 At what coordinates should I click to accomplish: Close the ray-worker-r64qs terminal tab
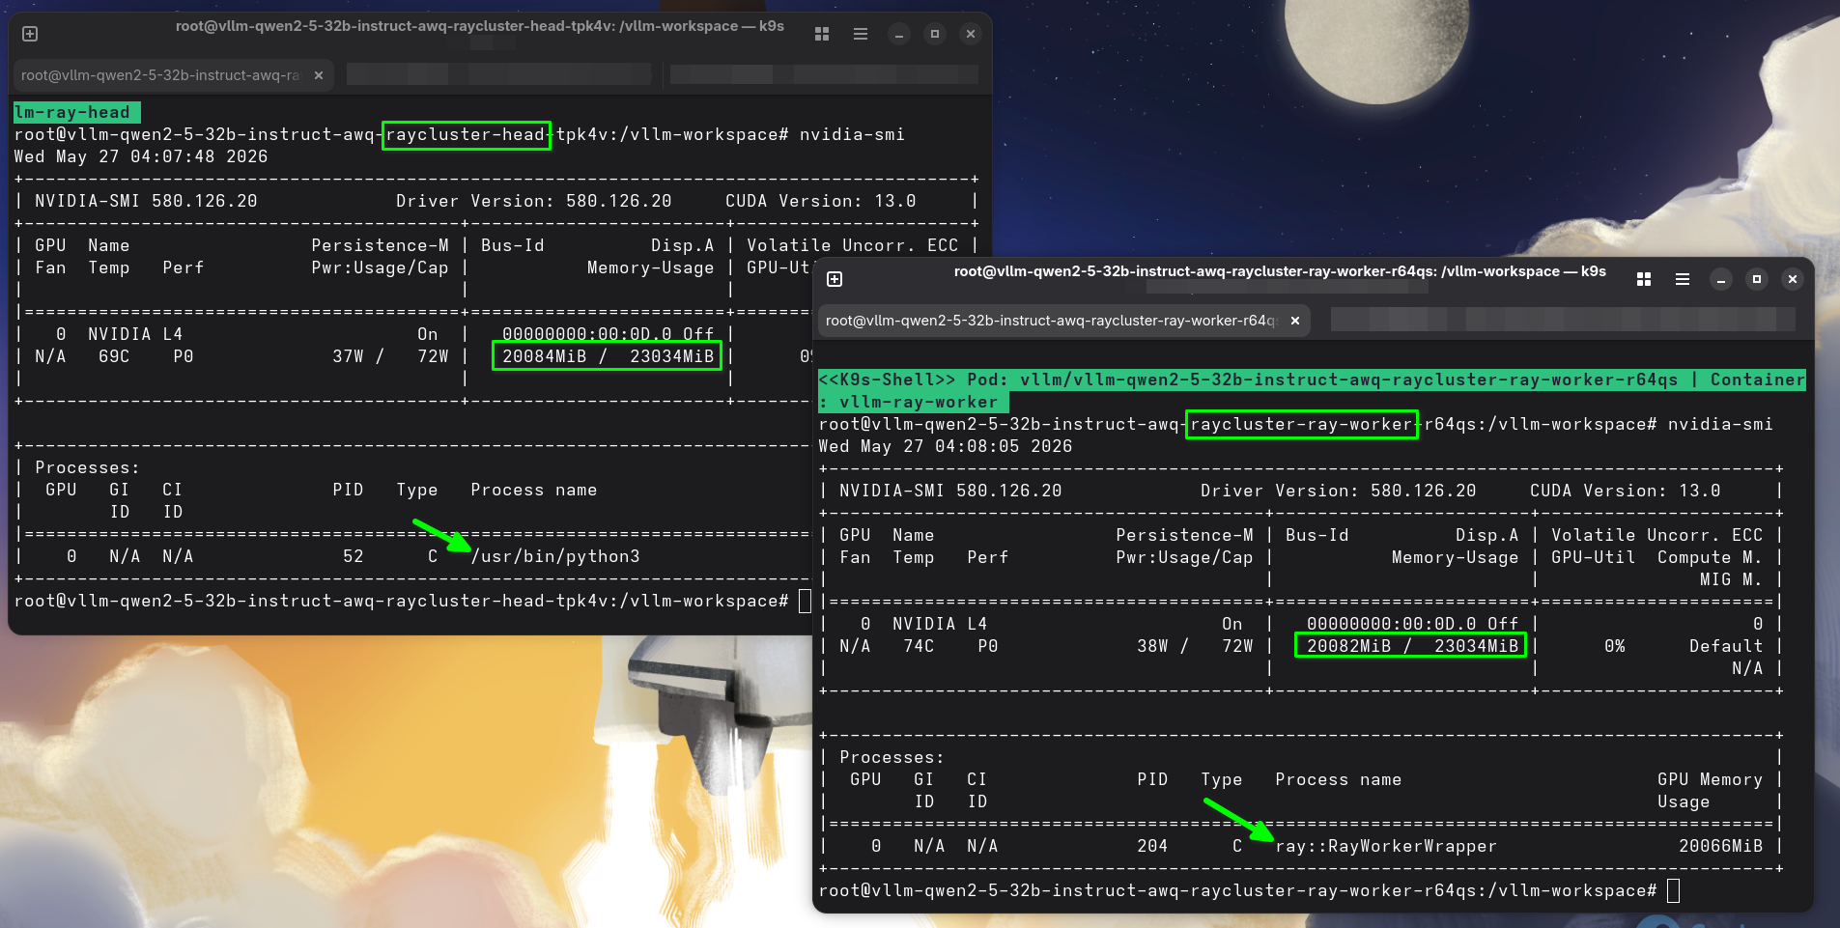point(1295,321)
